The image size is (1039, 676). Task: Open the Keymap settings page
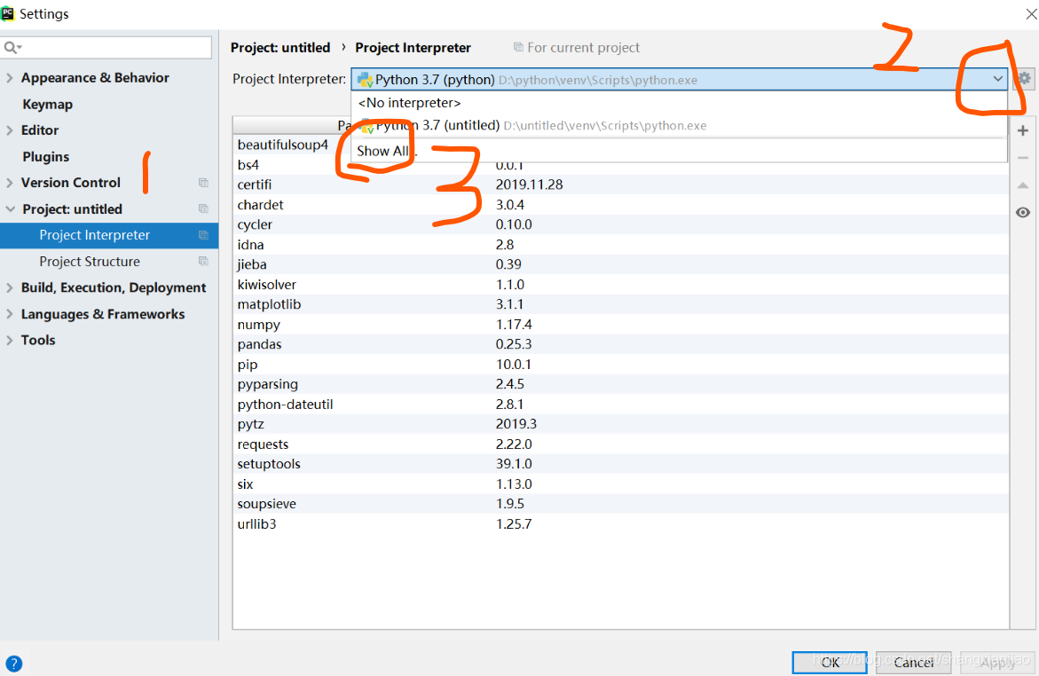coord(47,104)
